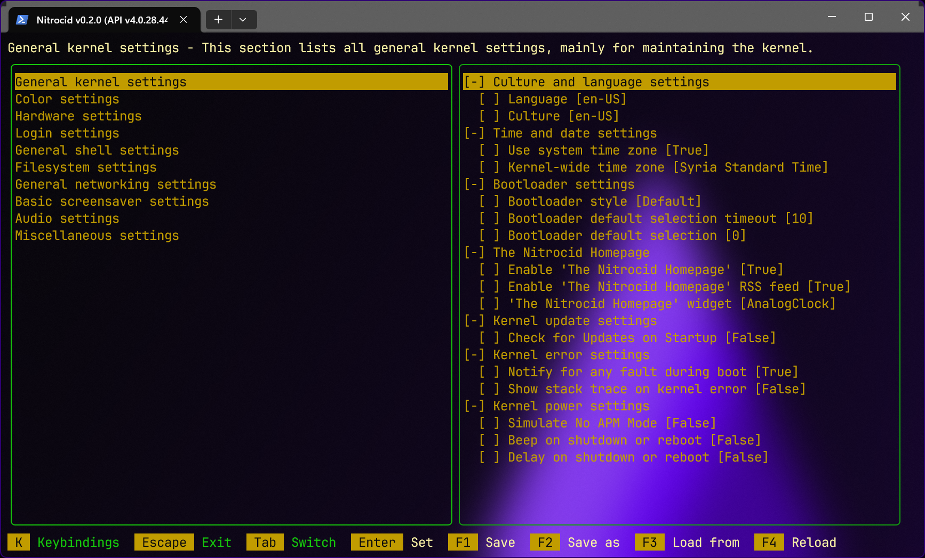Collapse the Bootloader settings group

tap(474, 184)
